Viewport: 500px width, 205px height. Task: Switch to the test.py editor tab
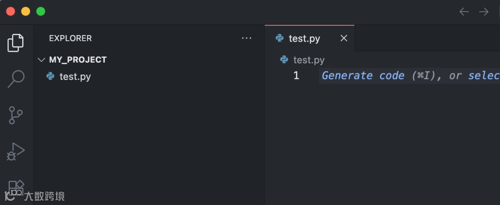pyautogui.click(x=304, y=38)
